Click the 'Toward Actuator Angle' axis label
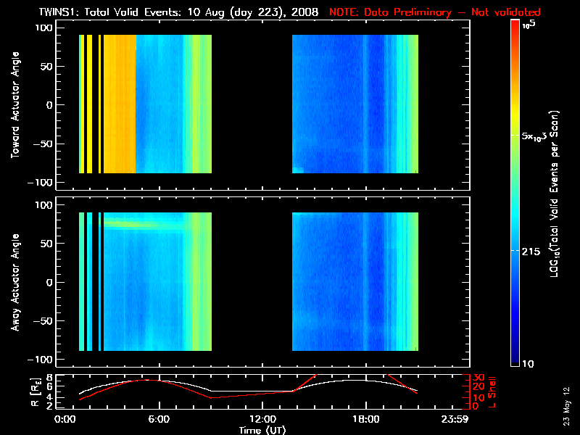This screenshot has height=435, width=580. pos(15,105)
